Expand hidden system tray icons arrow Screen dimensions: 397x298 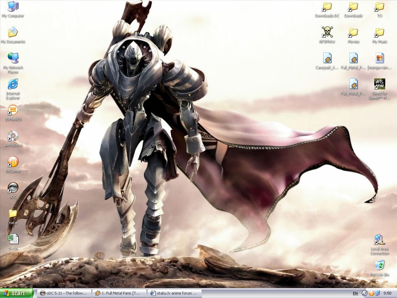365,294
